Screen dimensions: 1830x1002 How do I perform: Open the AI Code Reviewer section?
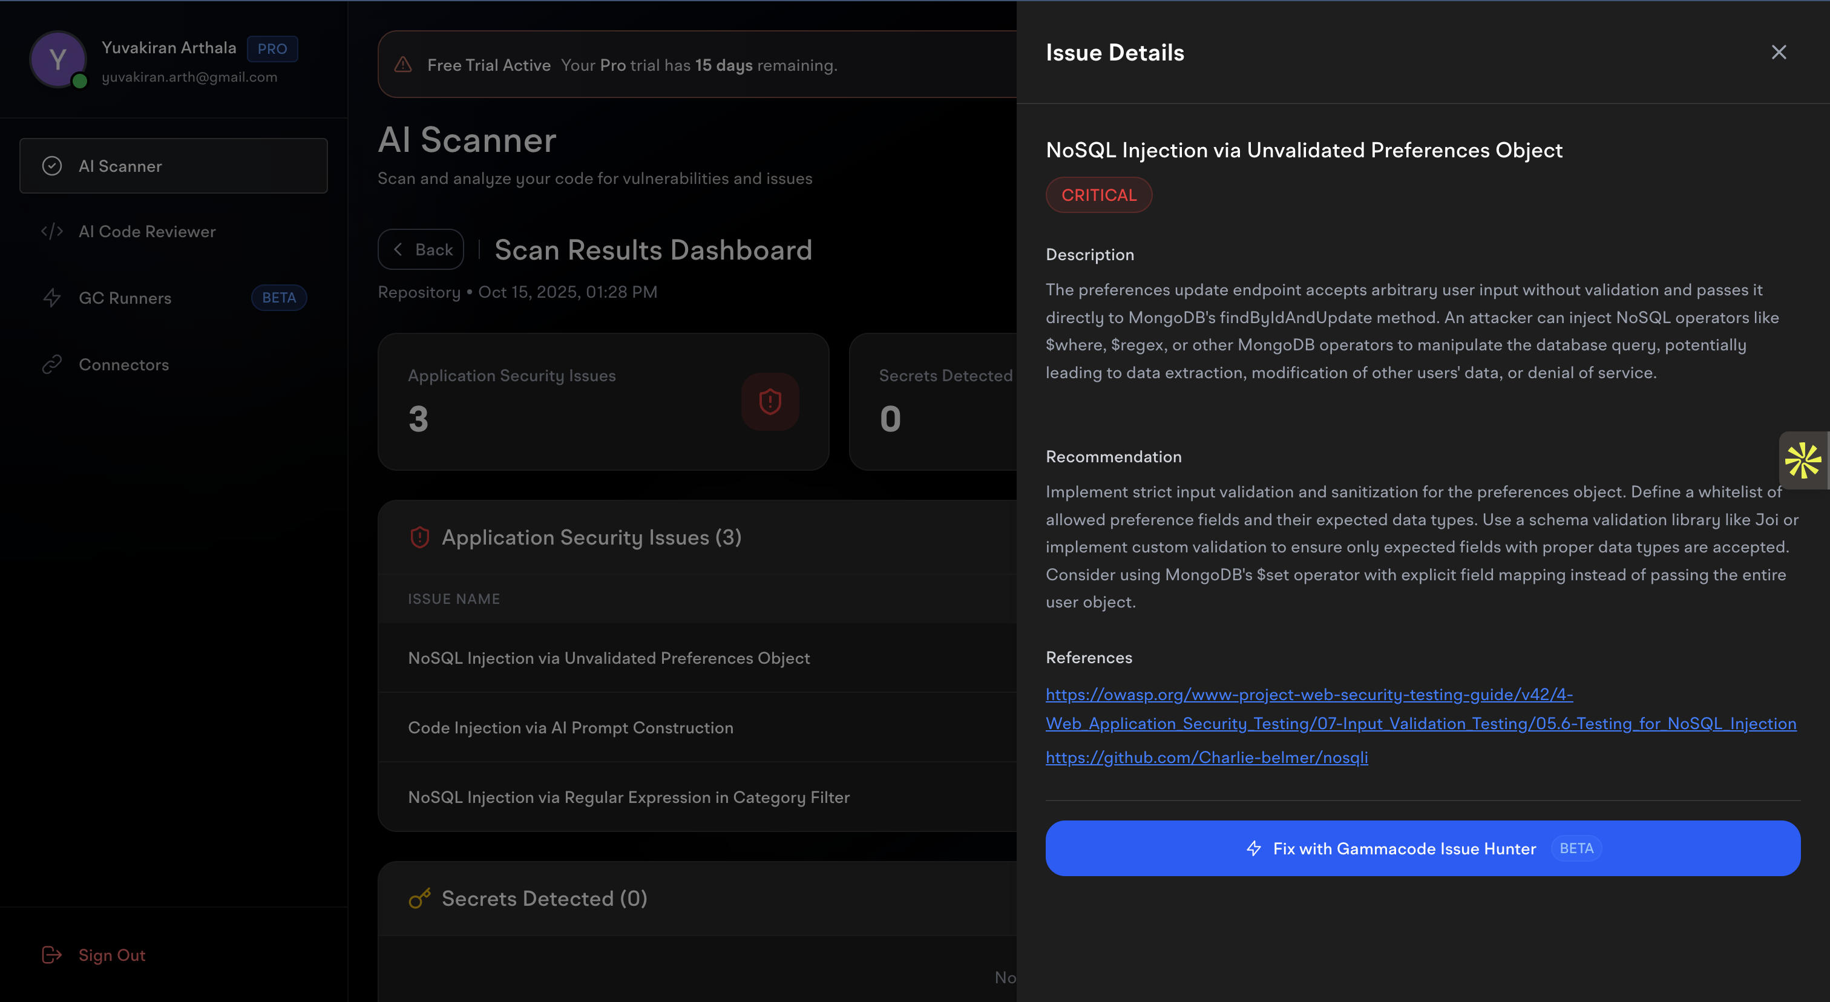coord(147,231)
